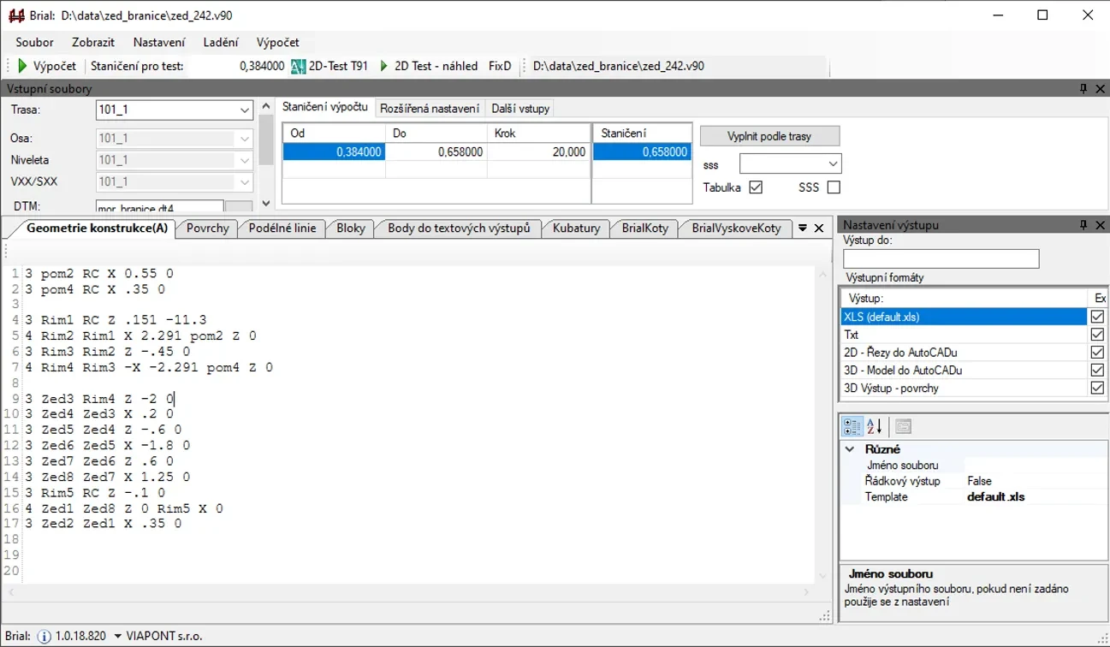1110x647 pixels.
Task: Switch to the Kubatury tab
Action: (x=575, y=229)
